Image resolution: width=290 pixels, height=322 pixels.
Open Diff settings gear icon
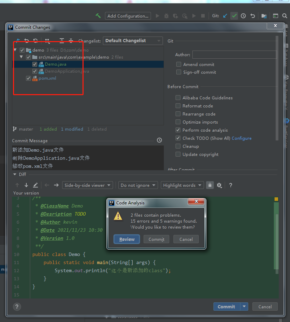coord(219,185)
